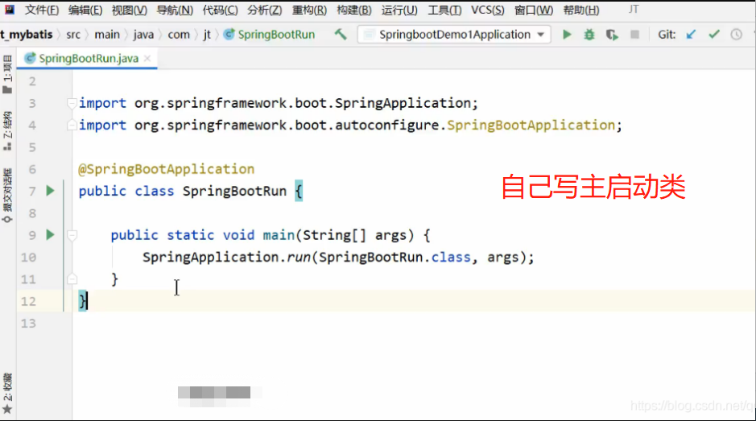Image resolution: width=756 pixels, height=421 pixels.
Task: Click the fold marker at line 4
Action: pos(72,126)
